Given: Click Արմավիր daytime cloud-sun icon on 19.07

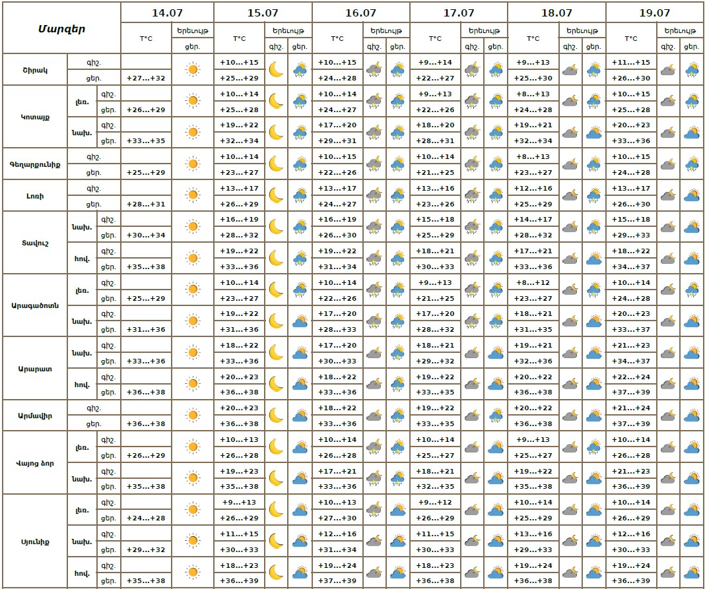Looking at the screenshot, I should click(692, 416).
